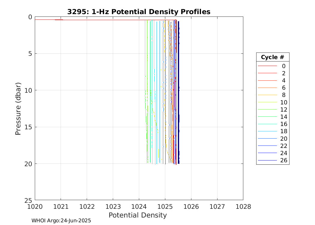
Task: Click x-axis tick label 1024
Action: coord(139,206)
